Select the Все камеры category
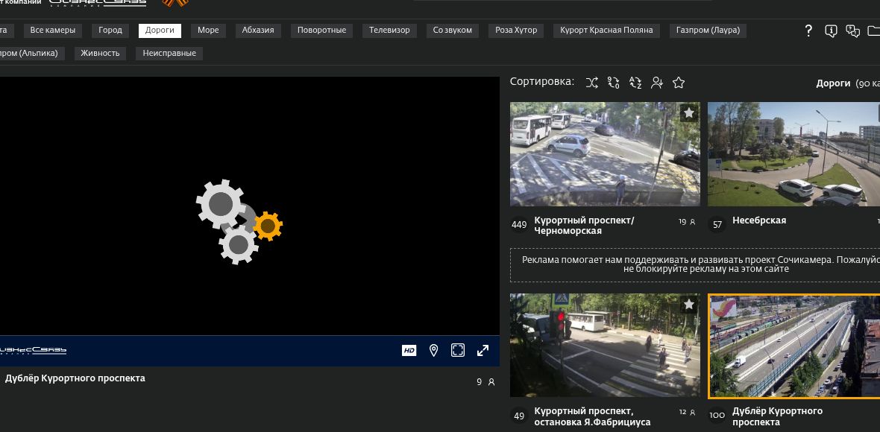The image size is (880, 432). pos(53,31)
